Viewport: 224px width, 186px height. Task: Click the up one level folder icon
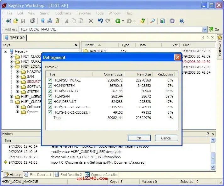143,21
